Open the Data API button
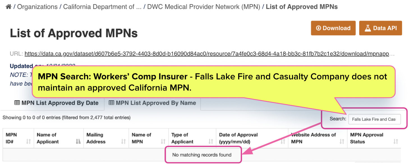 [x=380, y=28]
